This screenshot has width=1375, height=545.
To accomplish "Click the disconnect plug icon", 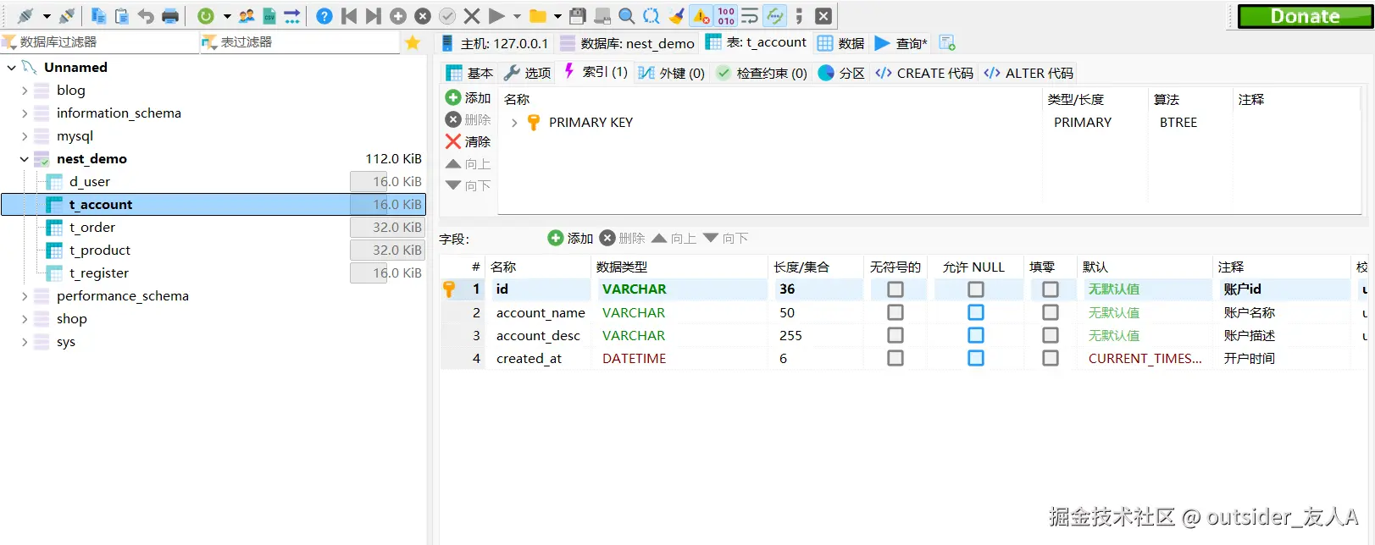I will coord(67,16).
